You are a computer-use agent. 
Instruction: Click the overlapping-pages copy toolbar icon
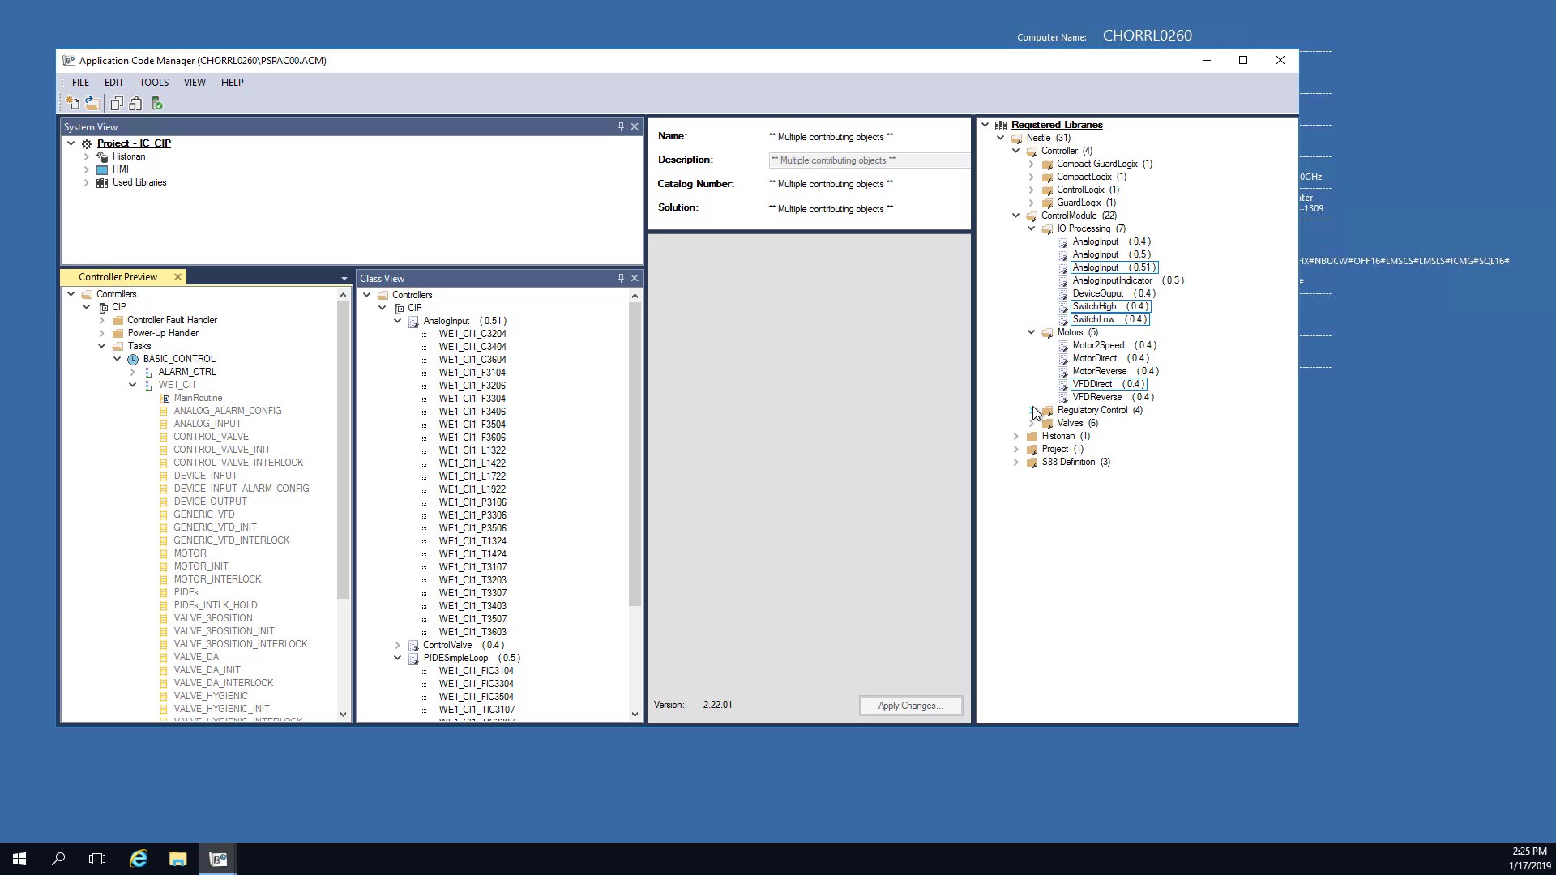tap(117, 103)
